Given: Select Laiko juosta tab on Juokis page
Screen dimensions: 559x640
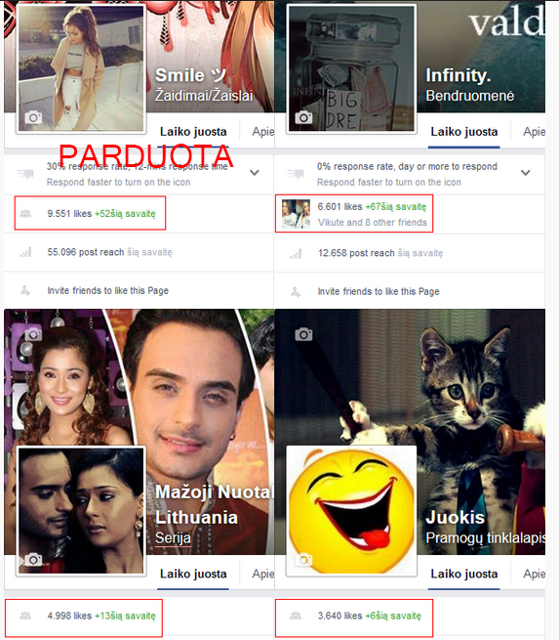Looking at the screenshot, I should click(464, 575).
